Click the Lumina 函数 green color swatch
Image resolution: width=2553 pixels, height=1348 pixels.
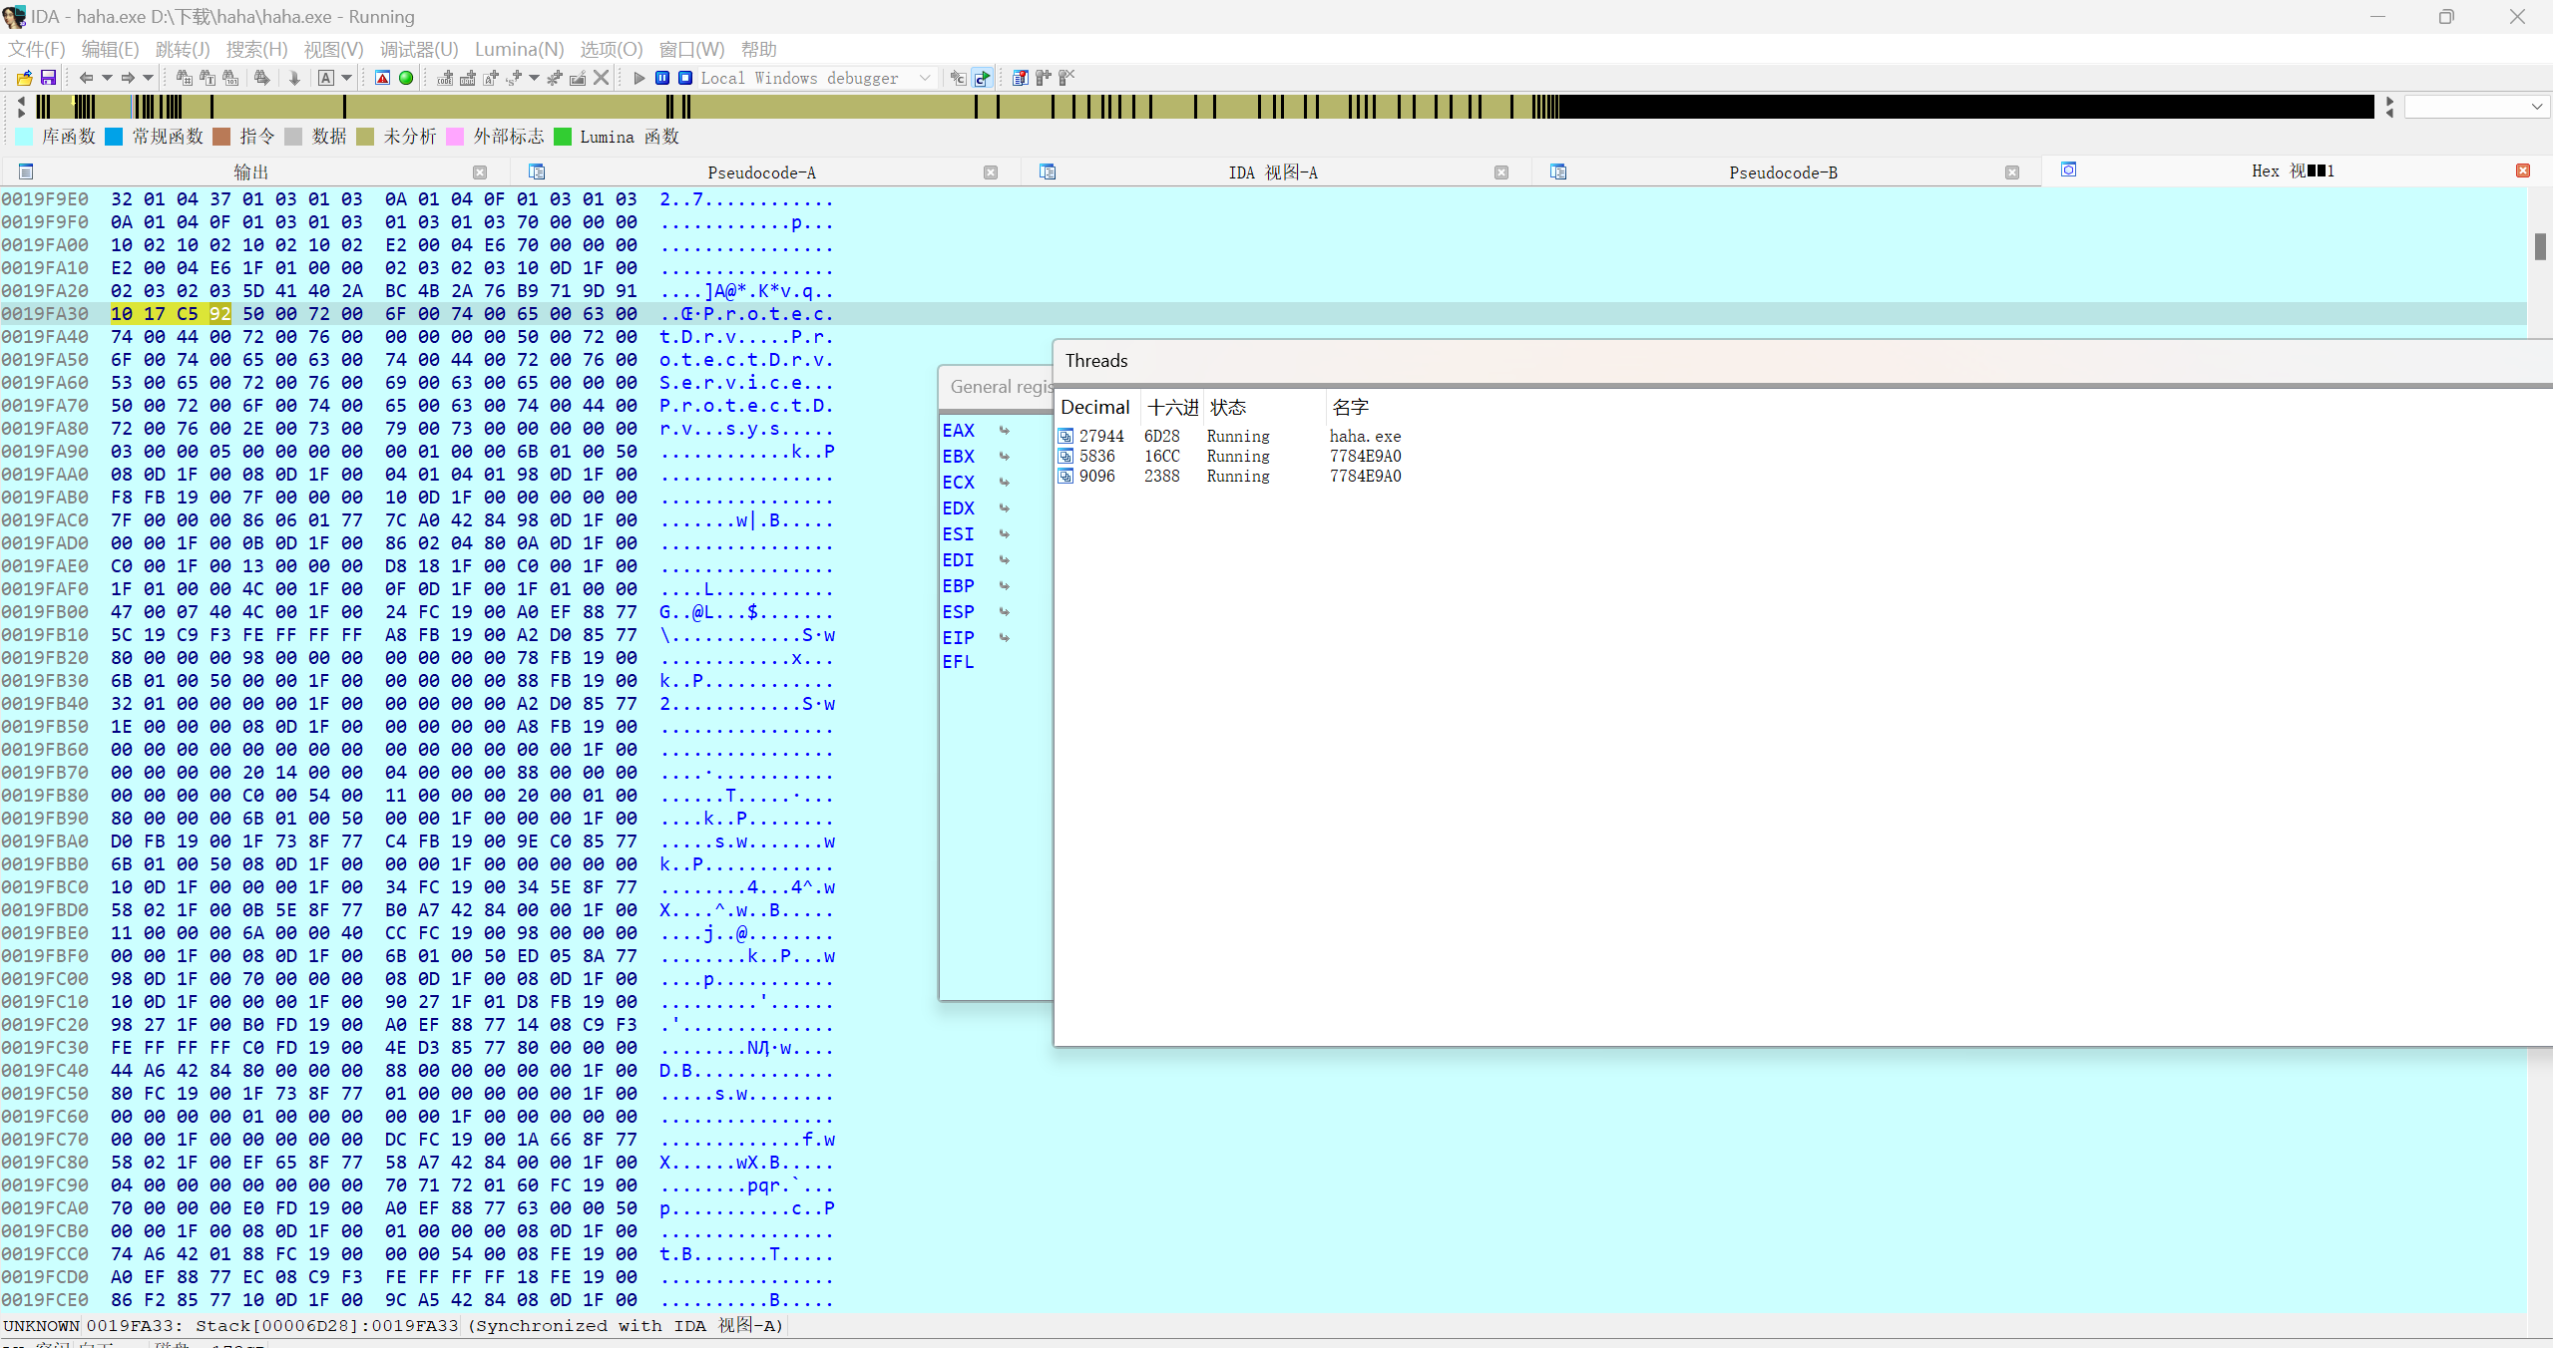(563, 137)
